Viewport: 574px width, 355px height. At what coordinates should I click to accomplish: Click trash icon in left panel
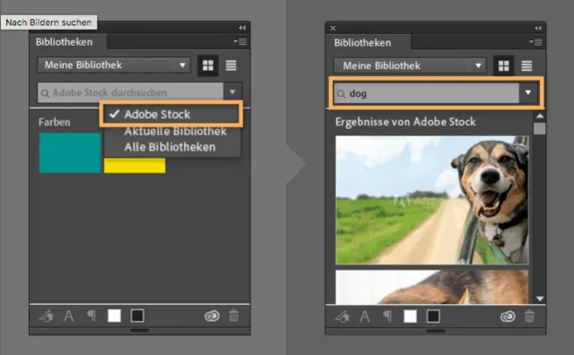[234, 316]
